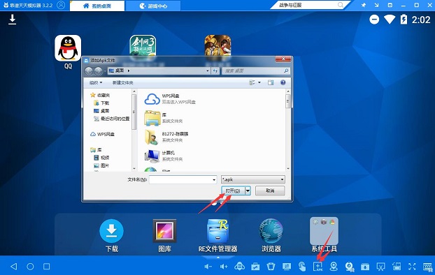Click the shake phone icon in bottom toolbar

click(x=271, y=267)
